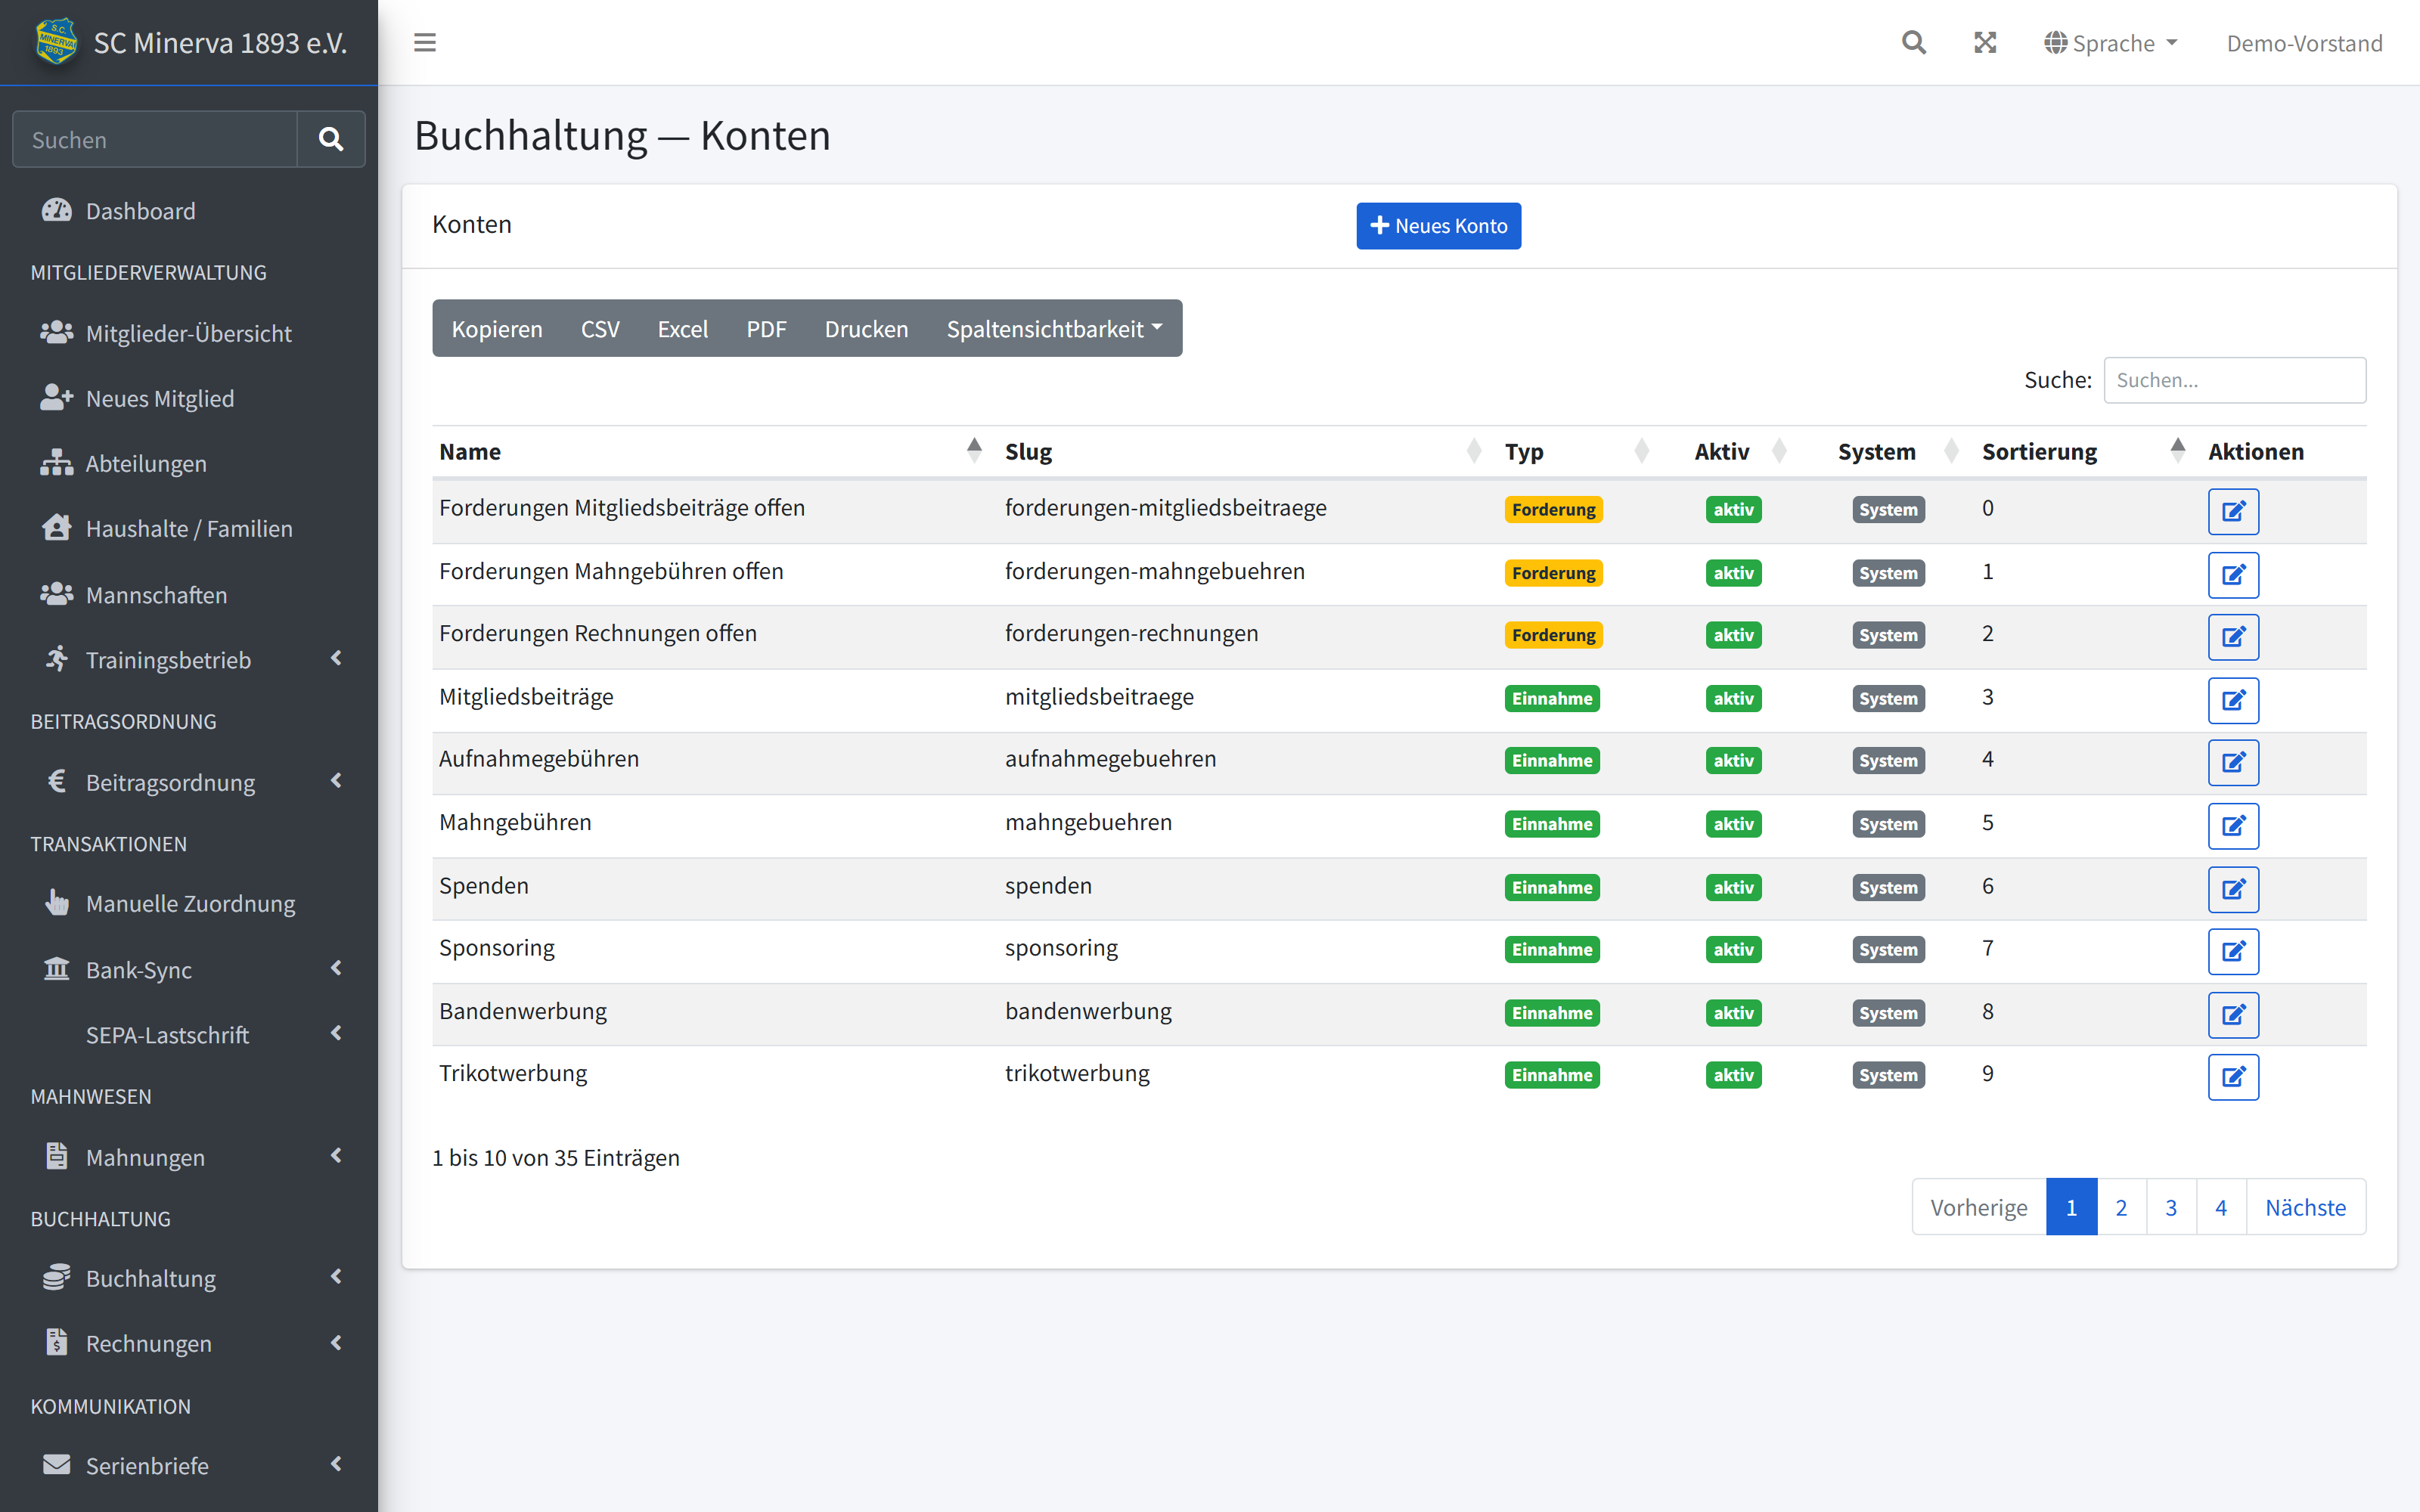
Task: Edit the Spenden account
Action: [x=2233, y=888]
